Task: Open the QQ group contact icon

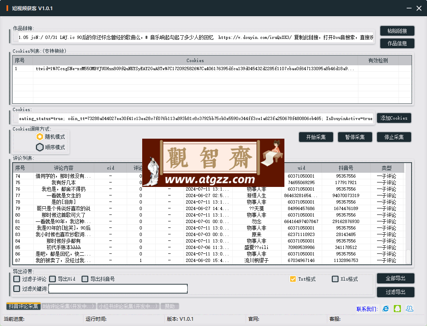Action: [x=409, y=309]
